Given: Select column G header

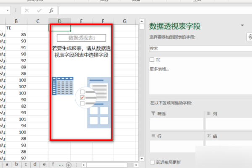Looking at the screenshot, I should pyautogui.click(x=125, y=21).
